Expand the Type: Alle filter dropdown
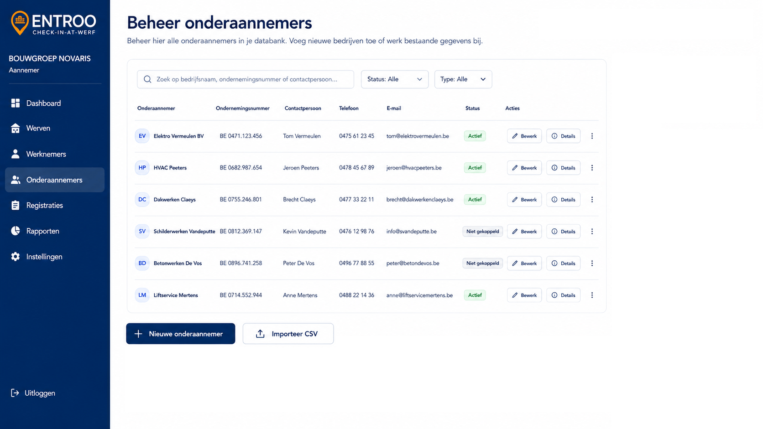The height and width of the screenshot is (429, 763). point(463,79)
